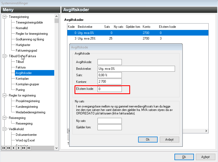Collapse the Tilbud/Ordre/Faktura tree node
This screenshot has width=218, height=162.
click(x=5, y=56)
